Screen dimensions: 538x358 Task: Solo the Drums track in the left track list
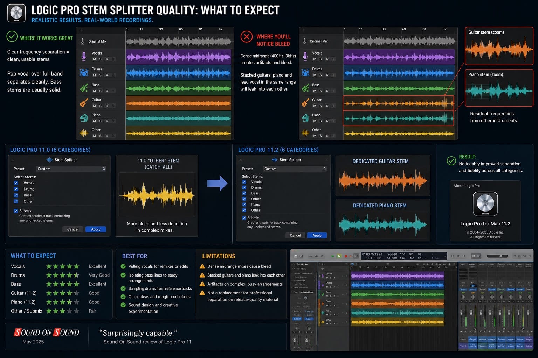tap(101, 75)
